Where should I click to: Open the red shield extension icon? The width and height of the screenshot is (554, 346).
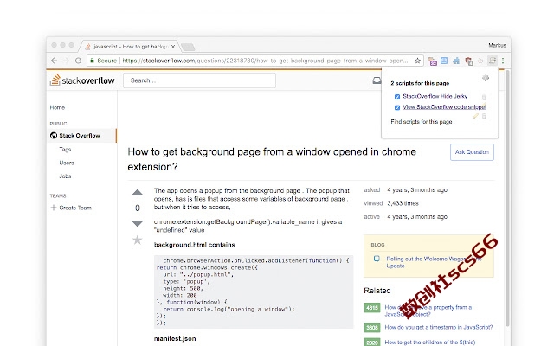coord(469,61)
